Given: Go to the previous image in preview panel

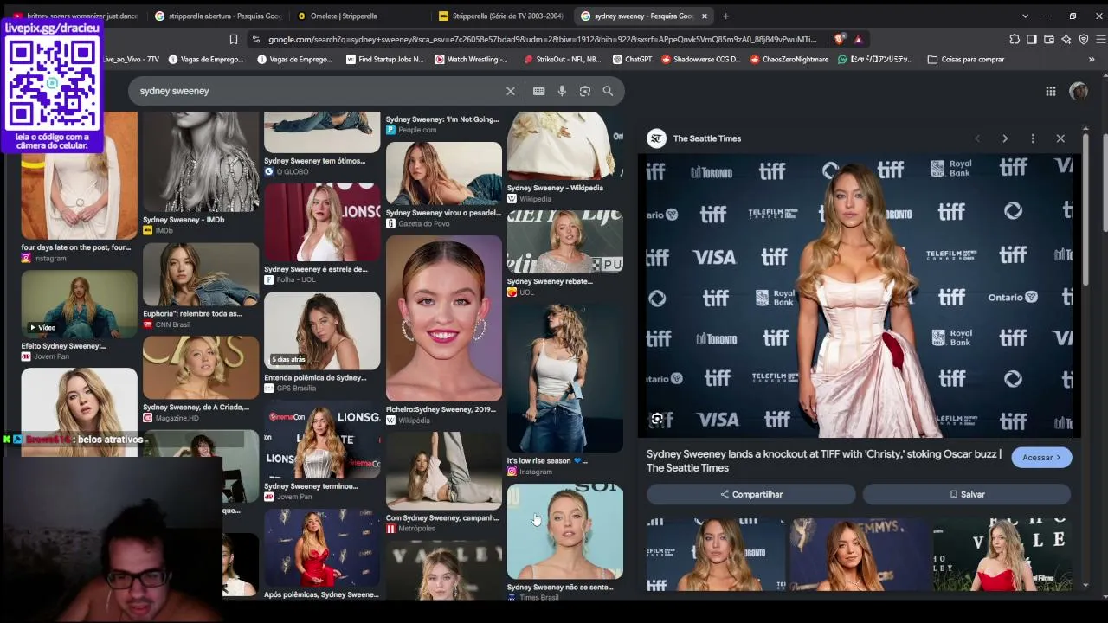Looking at the screenshot, I should point(977,138).
